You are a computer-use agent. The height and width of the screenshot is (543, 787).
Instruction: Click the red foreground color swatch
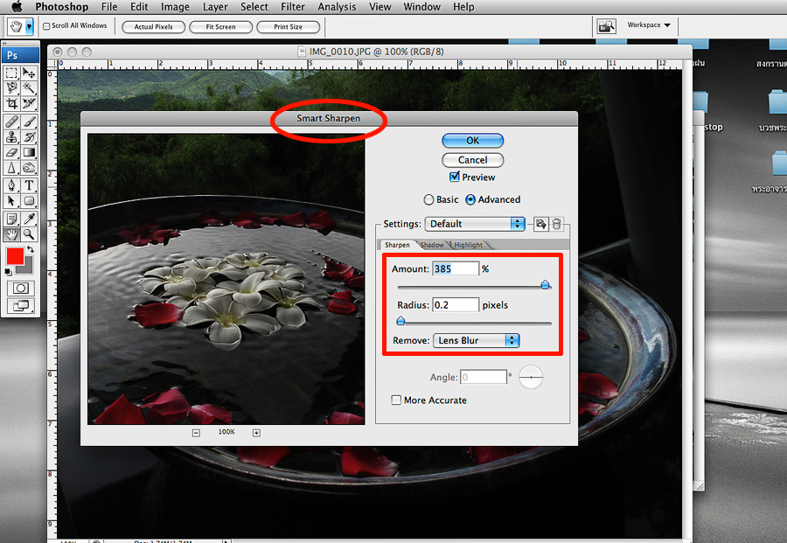15,257
